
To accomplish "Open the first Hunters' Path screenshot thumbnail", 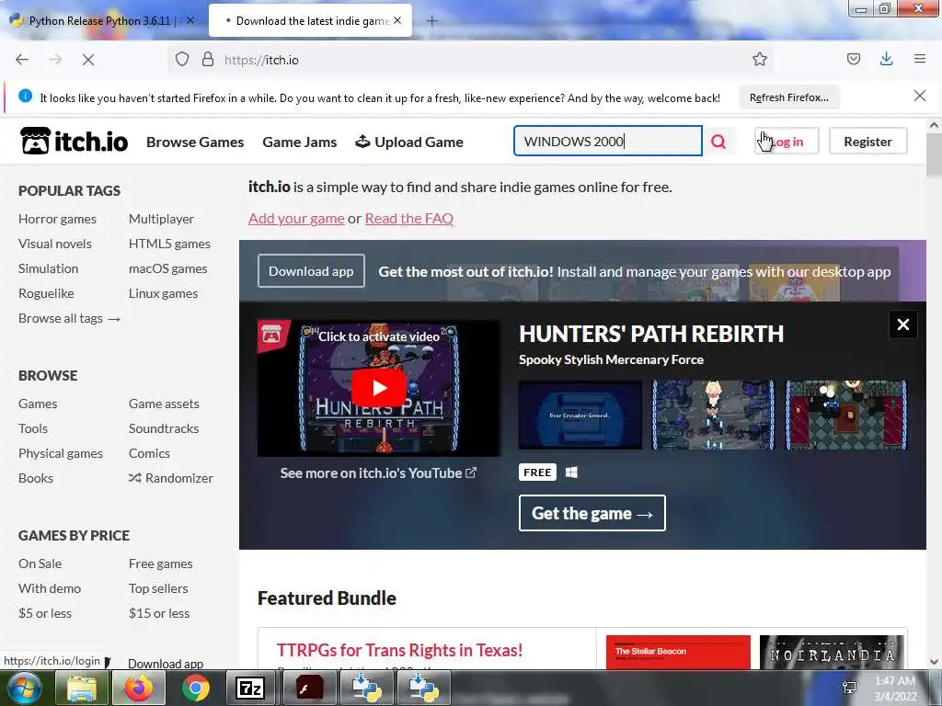I will point(580,415).
